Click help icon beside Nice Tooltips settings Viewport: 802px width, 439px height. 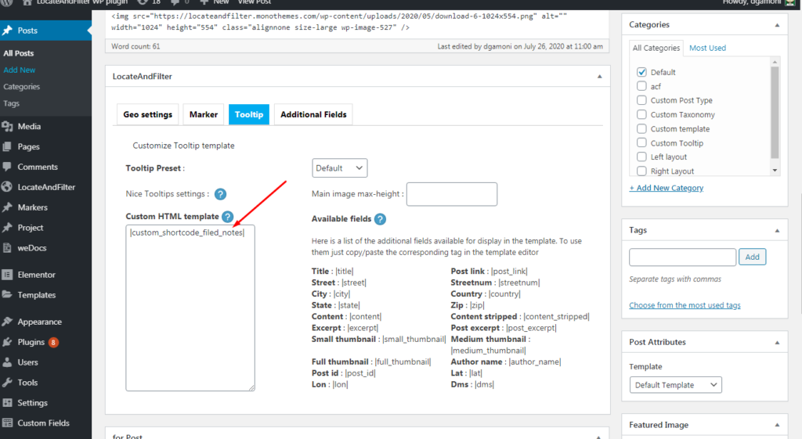pos(220,194)
